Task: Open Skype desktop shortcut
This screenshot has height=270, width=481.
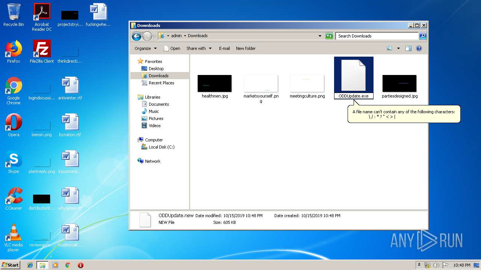Action: coord(14,162)
